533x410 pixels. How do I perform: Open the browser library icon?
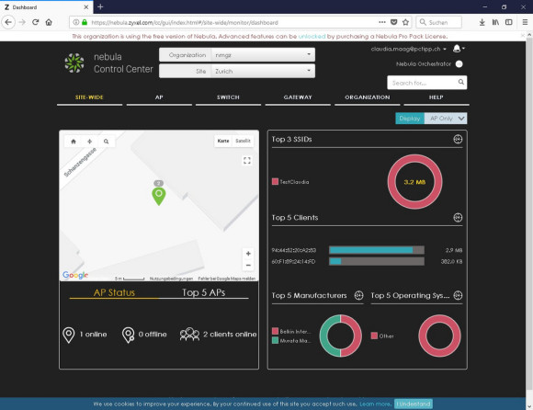495,22
